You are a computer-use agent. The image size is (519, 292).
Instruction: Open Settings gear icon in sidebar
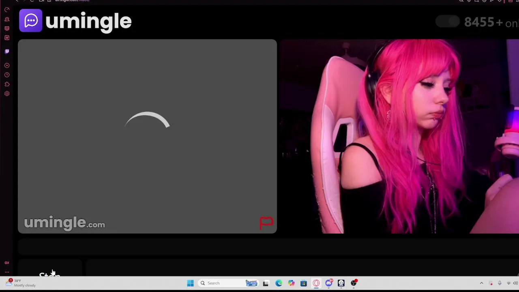[x=7, y=94]
